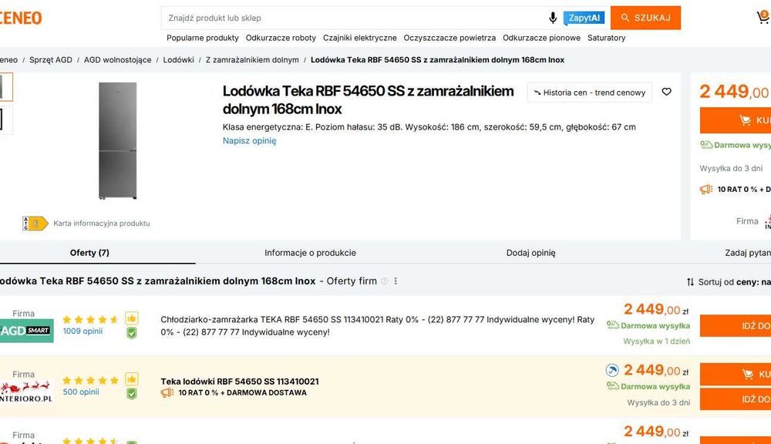Open the 'Sortuj od ceny' sorting dropdown
This screenshot has height=444, width=771.
[729, 282]
